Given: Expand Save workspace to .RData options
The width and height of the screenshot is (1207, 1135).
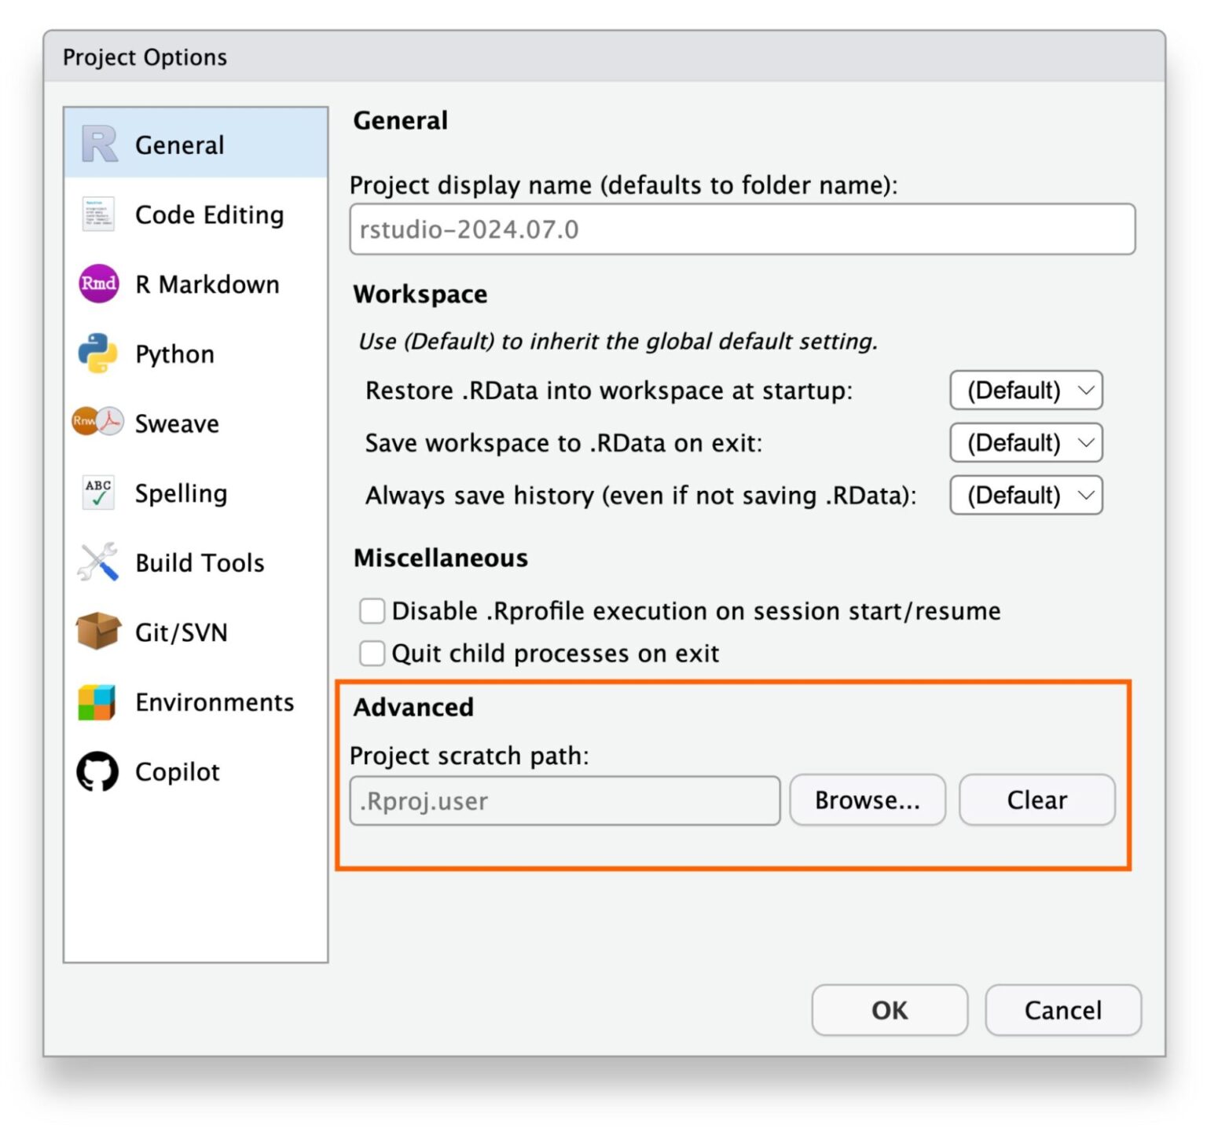Looking at the screenshot, I should 1025,442.
